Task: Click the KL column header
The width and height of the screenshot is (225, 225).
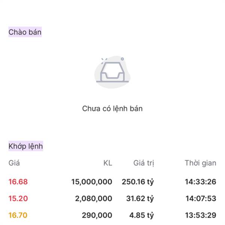Action: [108, 163]
